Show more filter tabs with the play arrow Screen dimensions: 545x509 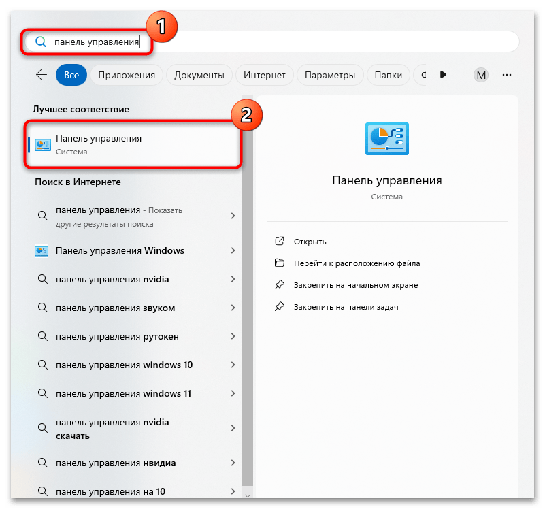click(x=443, y=75)
